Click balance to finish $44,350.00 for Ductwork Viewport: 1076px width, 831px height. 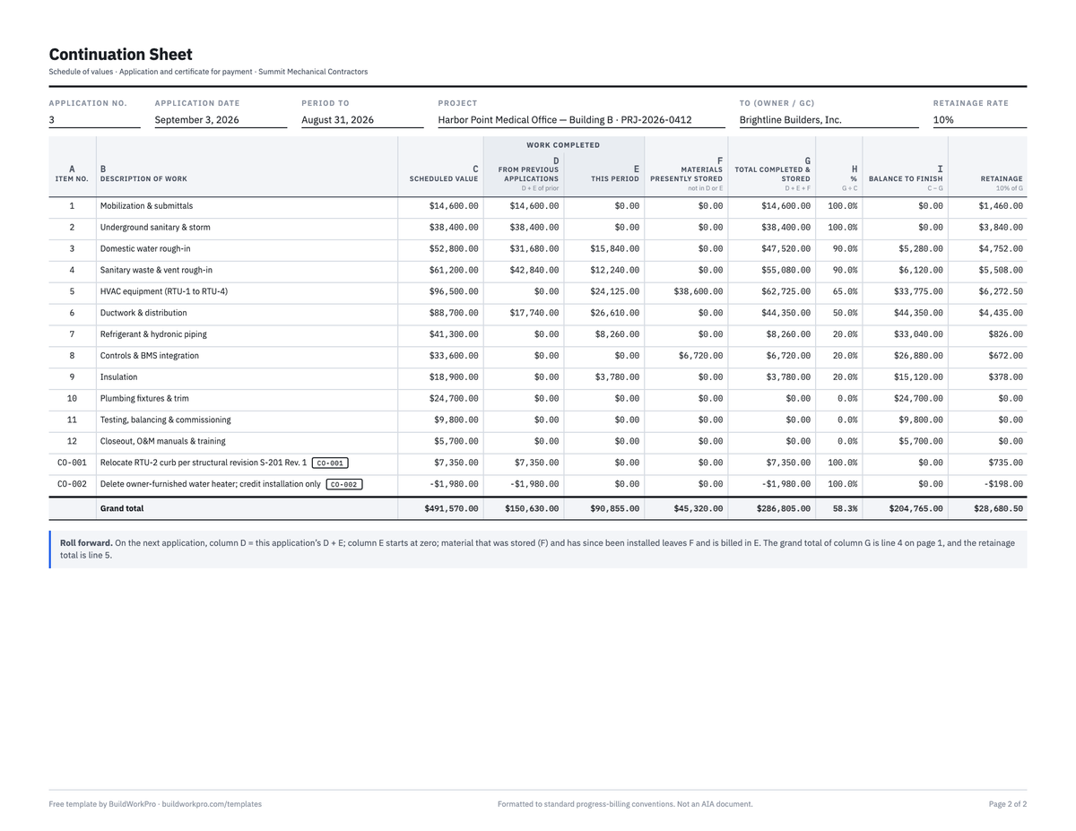point(918,313)
